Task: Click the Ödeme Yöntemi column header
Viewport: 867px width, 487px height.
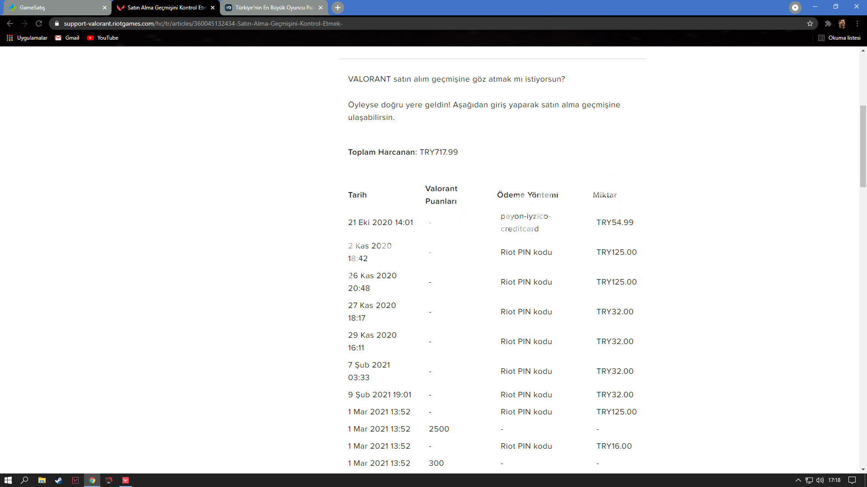Action: coord(527,195)
